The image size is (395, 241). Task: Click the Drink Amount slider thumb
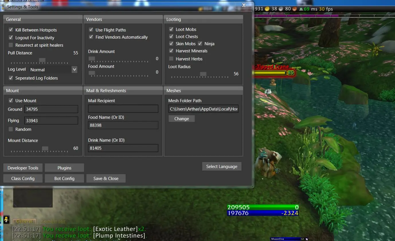pyautogui.click(x=92, y=59)
